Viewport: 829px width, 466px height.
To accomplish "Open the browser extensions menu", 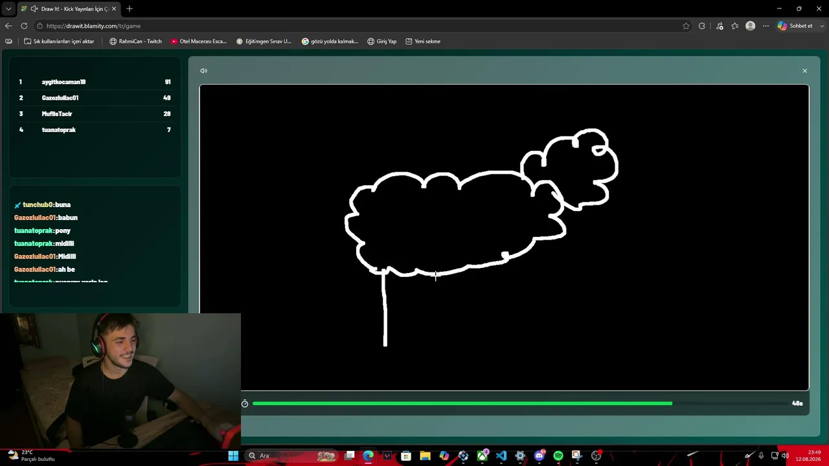I will pos(702,26).
